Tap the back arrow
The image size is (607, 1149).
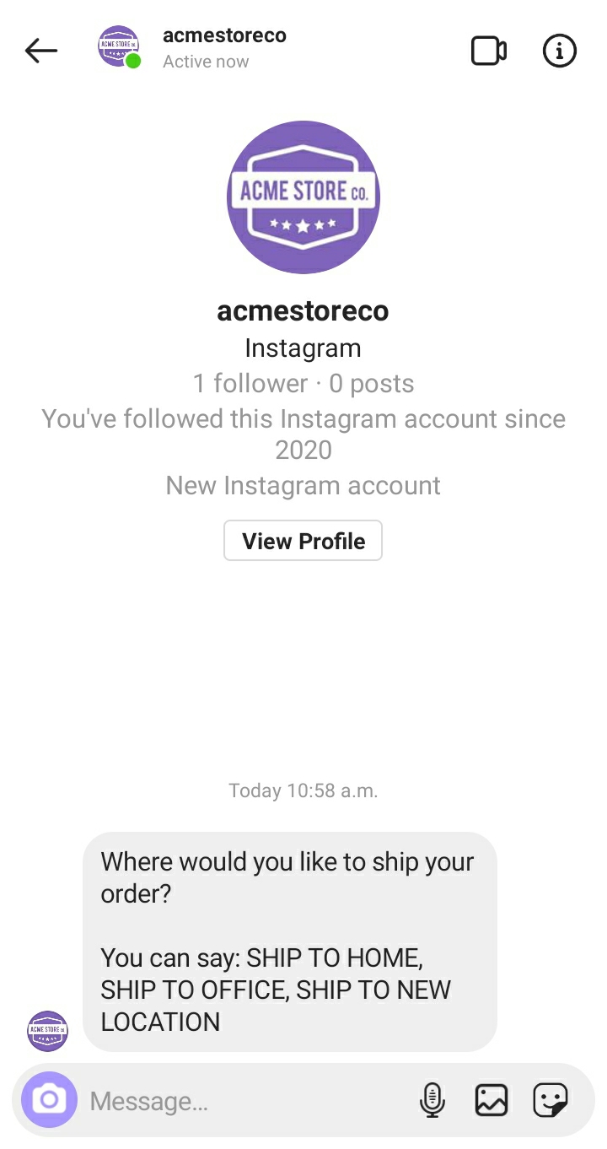click(x=41, y=51)
